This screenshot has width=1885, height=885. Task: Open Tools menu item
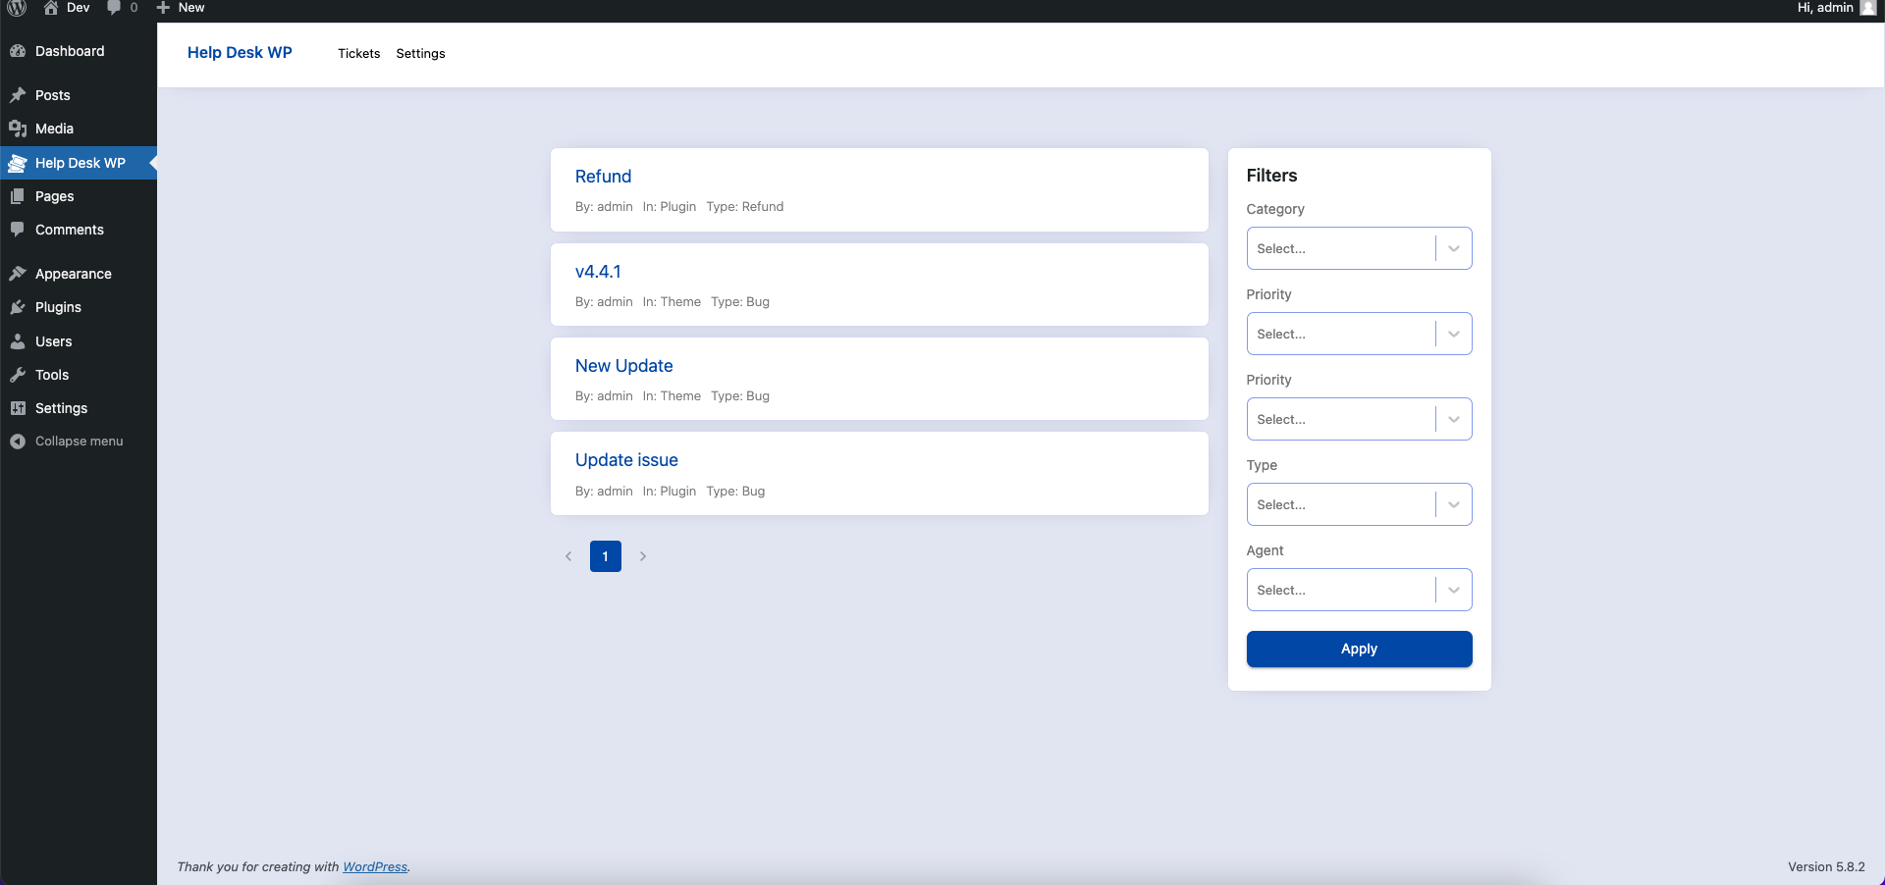point(79,375)
